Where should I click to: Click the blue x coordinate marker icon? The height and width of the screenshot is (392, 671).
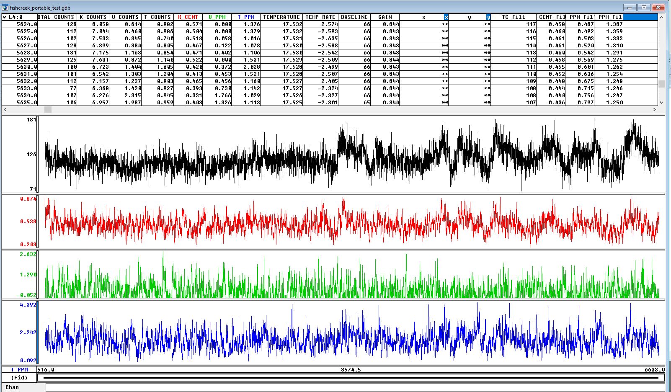tap(446, 17)
